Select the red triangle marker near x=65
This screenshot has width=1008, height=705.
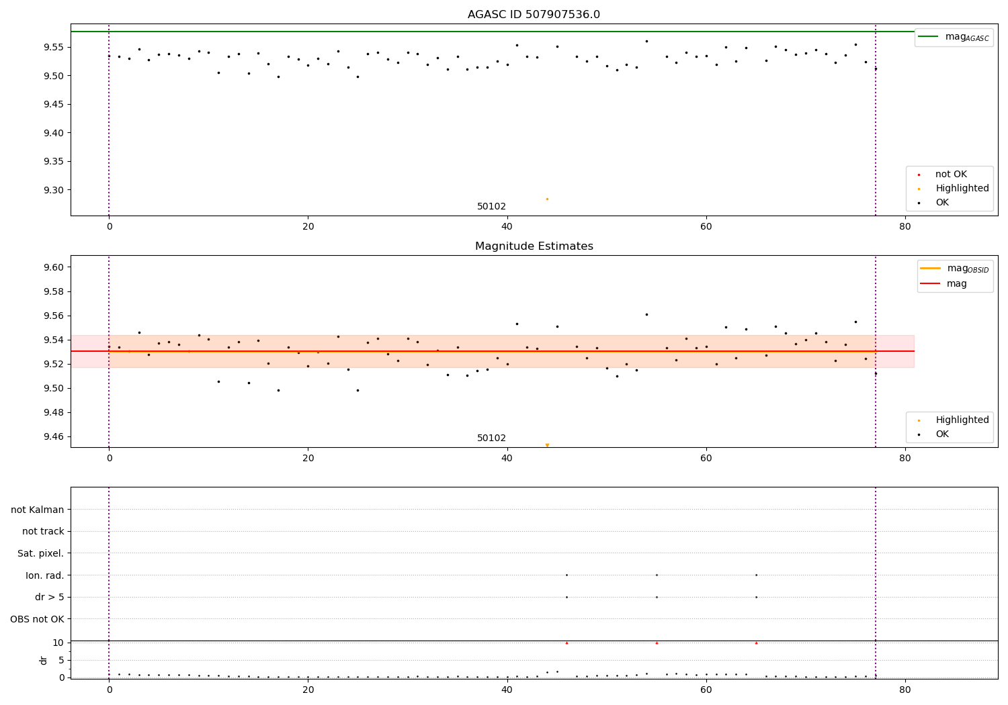point(756,643)
